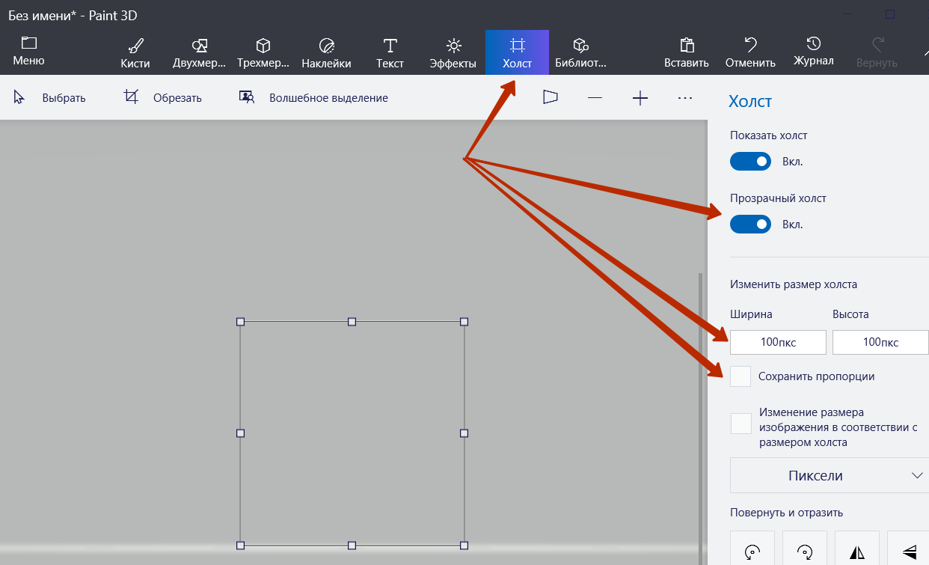The width and height of the screenshot is (929, 565).
Task: Open the Трехмерные фигуры tab
Action: click(x=263, y=52)
